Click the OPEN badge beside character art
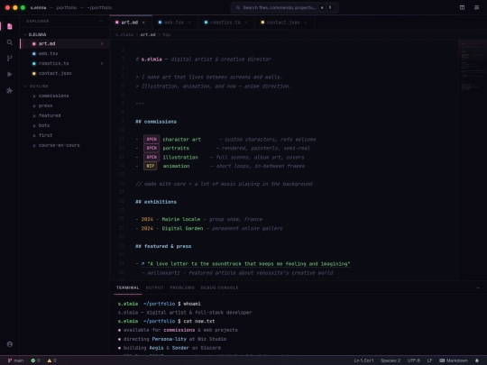 pos(152,140)
